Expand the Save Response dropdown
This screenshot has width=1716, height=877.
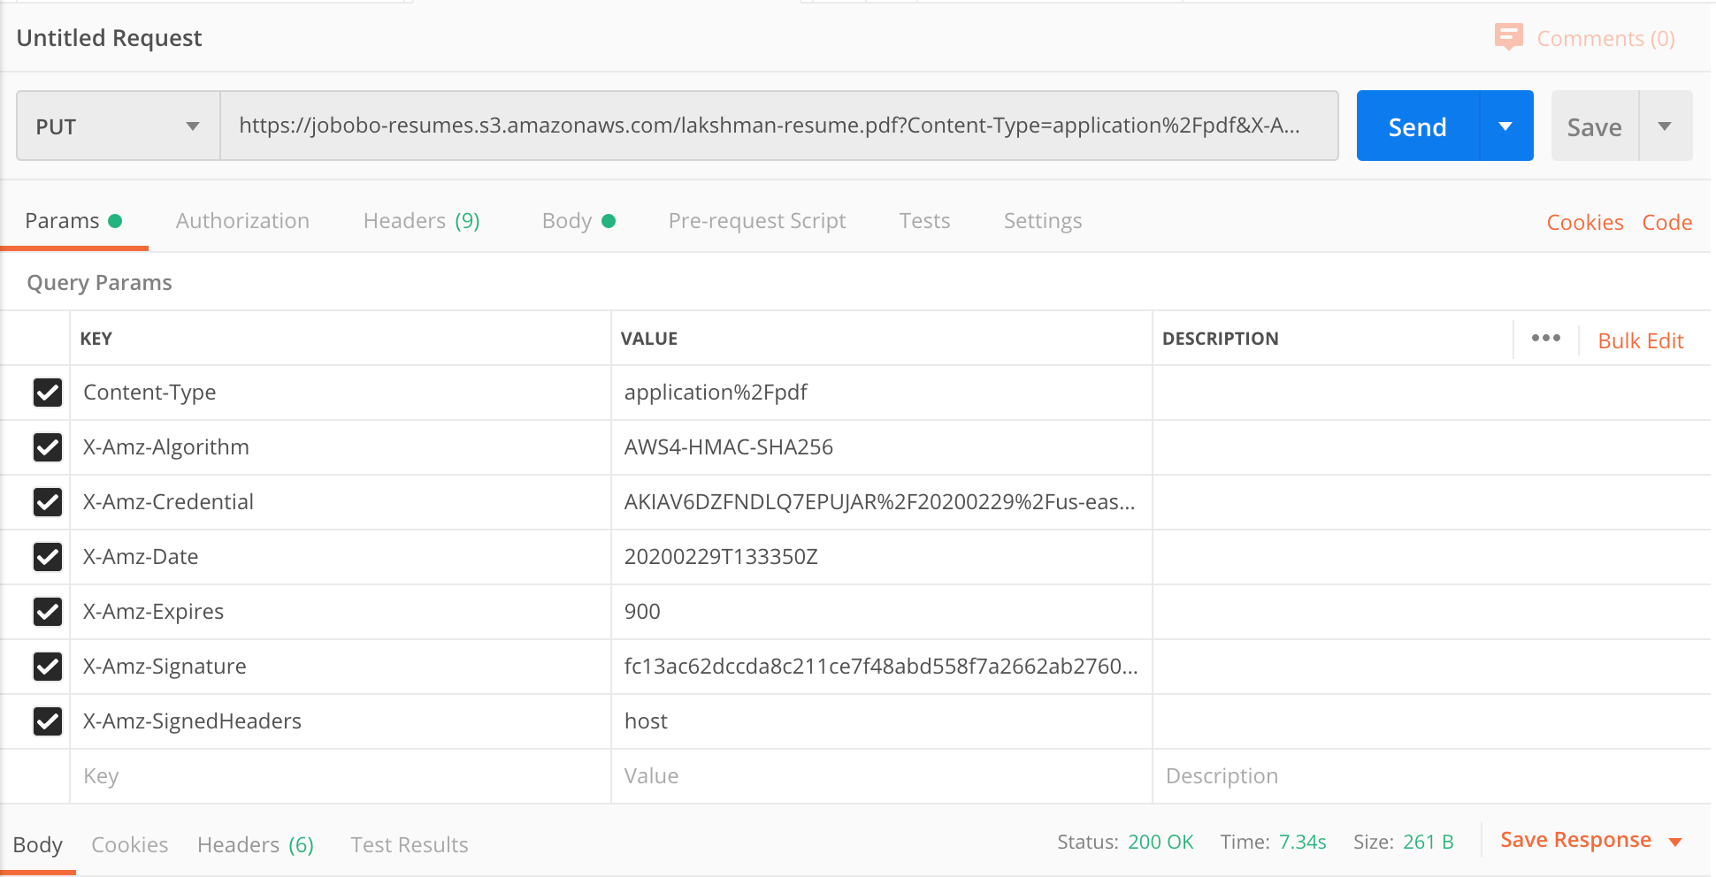point(1676,840)
